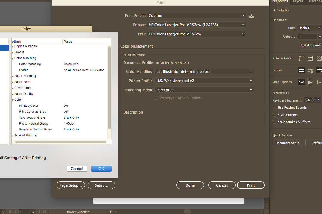This screenshot has height=214, width=322.
Task: Click the blue OK button
Action: point(101,169)
